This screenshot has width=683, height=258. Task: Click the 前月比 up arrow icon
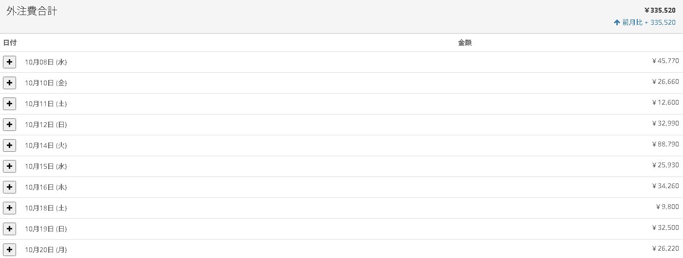pyautogui.click(x=617, y=22)
